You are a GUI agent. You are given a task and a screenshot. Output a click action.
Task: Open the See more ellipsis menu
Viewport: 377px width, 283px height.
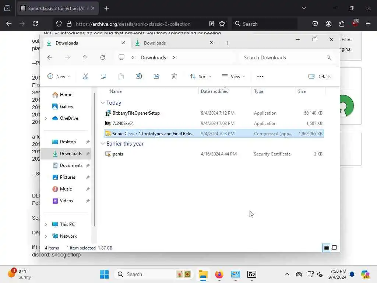tap(260, 77)
